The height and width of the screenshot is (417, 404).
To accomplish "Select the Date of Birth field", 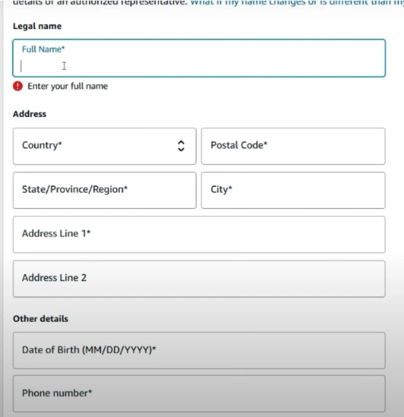I will click(199, 350).
